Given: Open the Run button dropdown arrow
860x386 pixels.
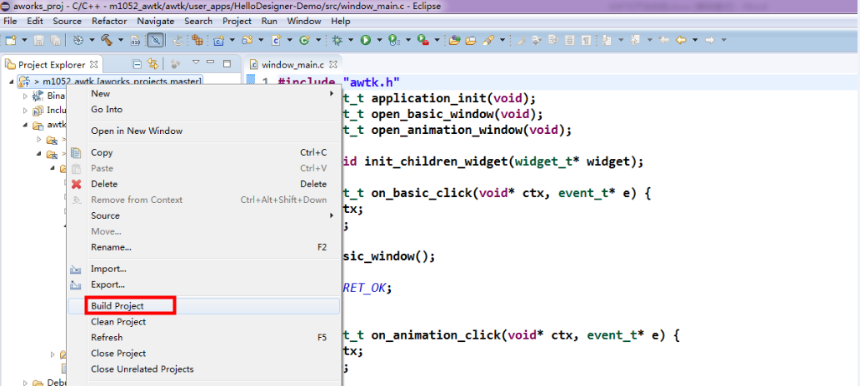Looking at the screenshot, I should tap(379, 39).
